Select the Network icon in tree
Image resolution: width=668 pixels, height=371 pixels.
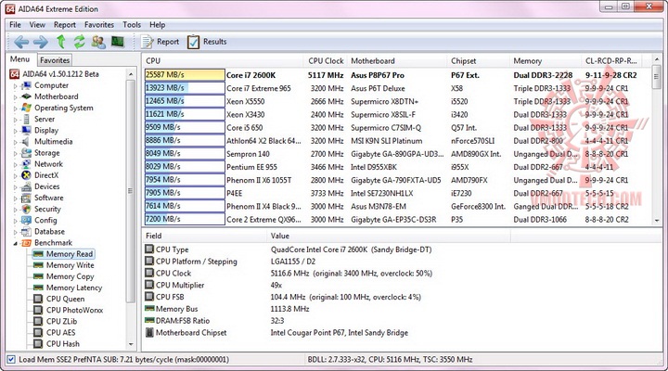tap(26, 164)
